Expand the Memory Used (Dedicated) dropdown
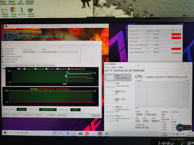Image resolution: width=194 pixels, height=145 pixels. (x=148, y=45)
